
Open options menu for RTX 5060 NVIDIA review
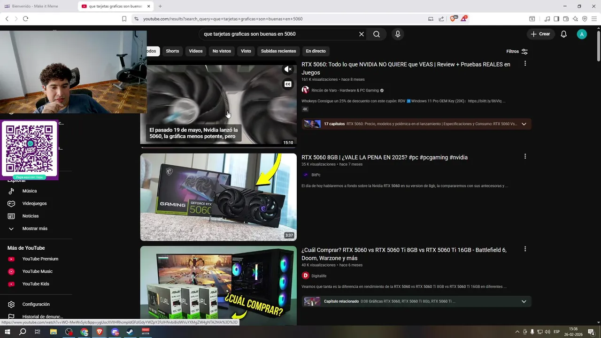[525, 63]
